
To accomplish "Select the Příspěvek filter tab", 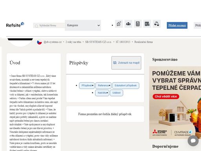I will pyautogui.click(x=87, y=86).
